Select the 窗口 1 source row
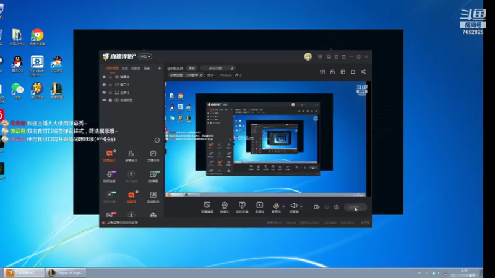This screenshot has height=278, width=495. pos(131,85)
